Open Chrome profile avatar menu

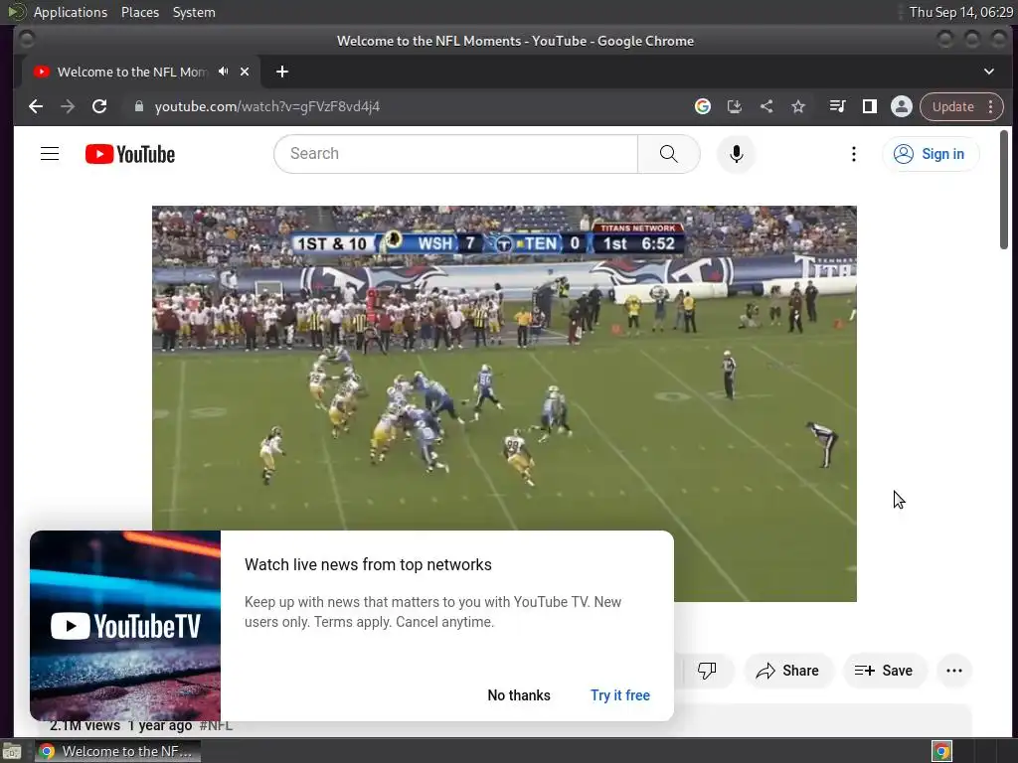901,106
